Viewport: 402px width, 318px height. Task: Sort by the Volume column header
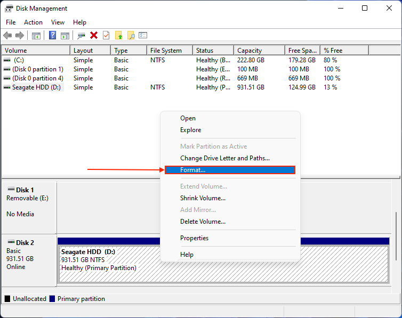point(36,51)
